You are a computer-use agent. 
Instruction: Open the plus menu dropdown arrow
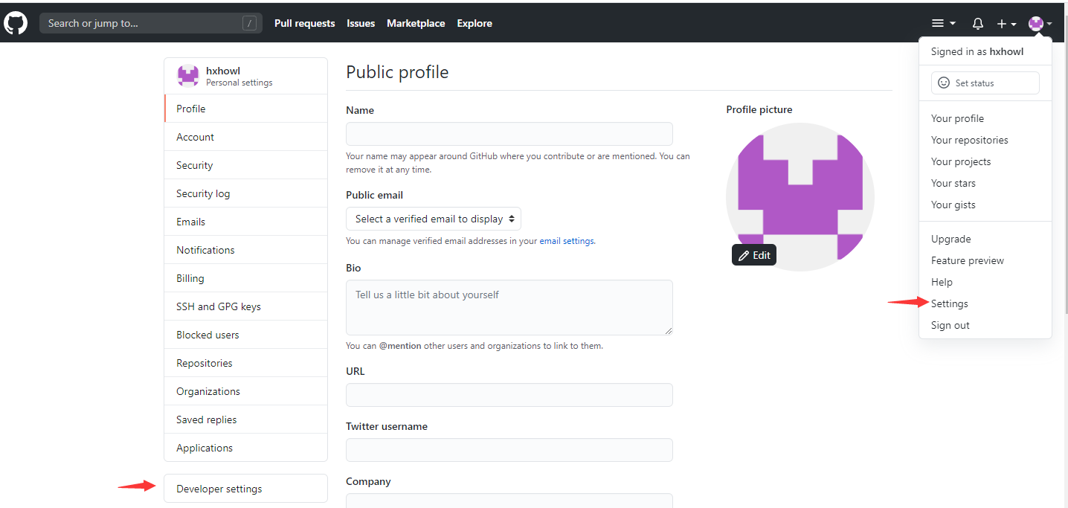tap(1014, 25)
